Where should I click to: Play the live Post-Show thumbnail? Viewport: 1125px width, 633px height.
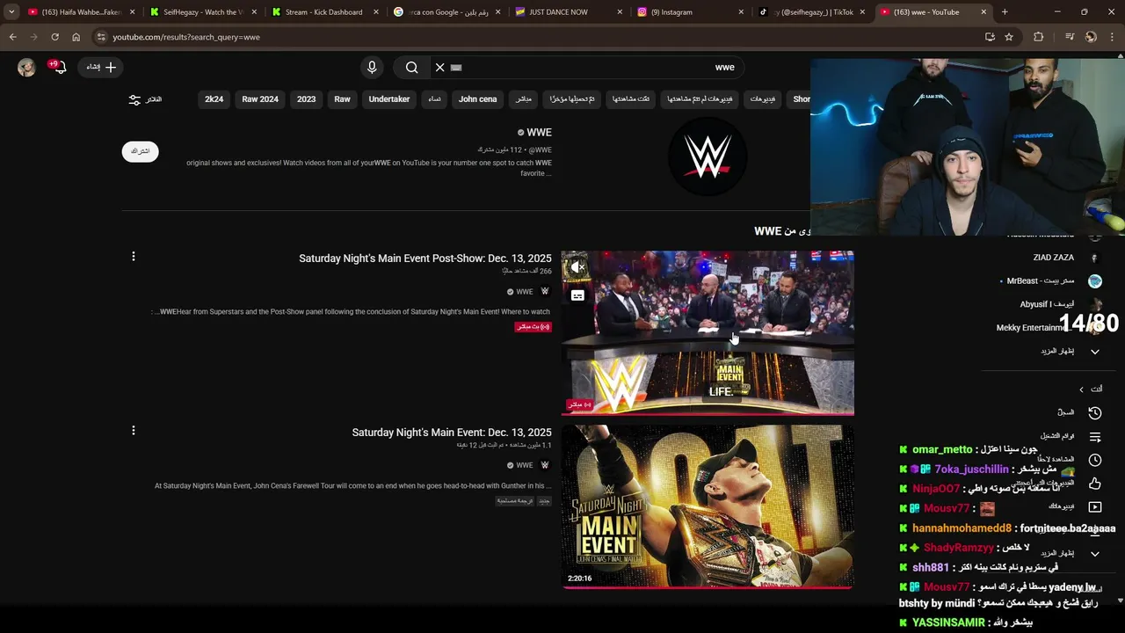(708, 332)
